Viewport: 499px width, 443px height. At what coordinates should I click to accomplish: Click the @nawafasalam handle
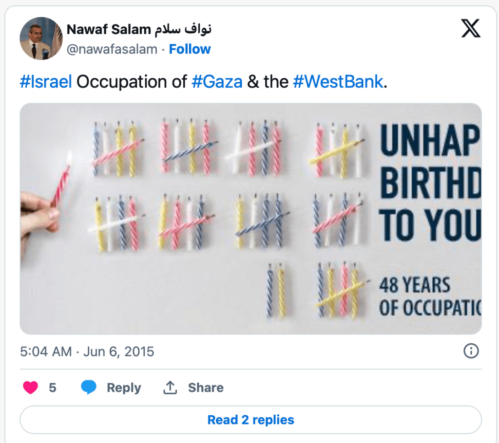click(x=112, y=49)
